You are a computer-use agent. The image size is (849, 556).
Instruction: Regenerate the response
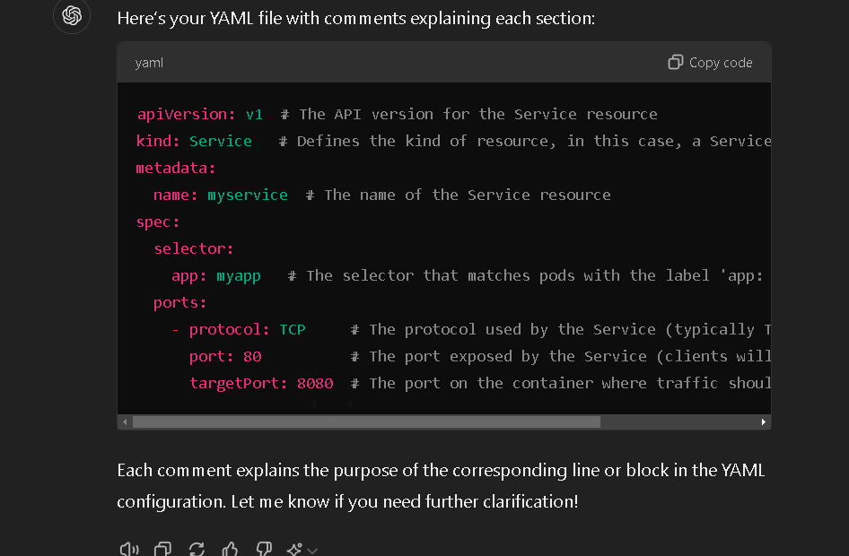[197, 549]
